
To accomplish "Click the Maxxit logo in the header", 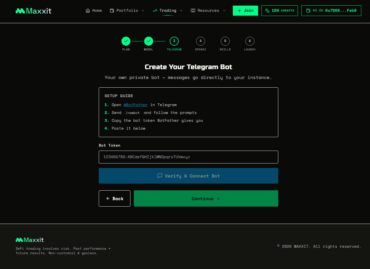I will click(x=33, y=11).
